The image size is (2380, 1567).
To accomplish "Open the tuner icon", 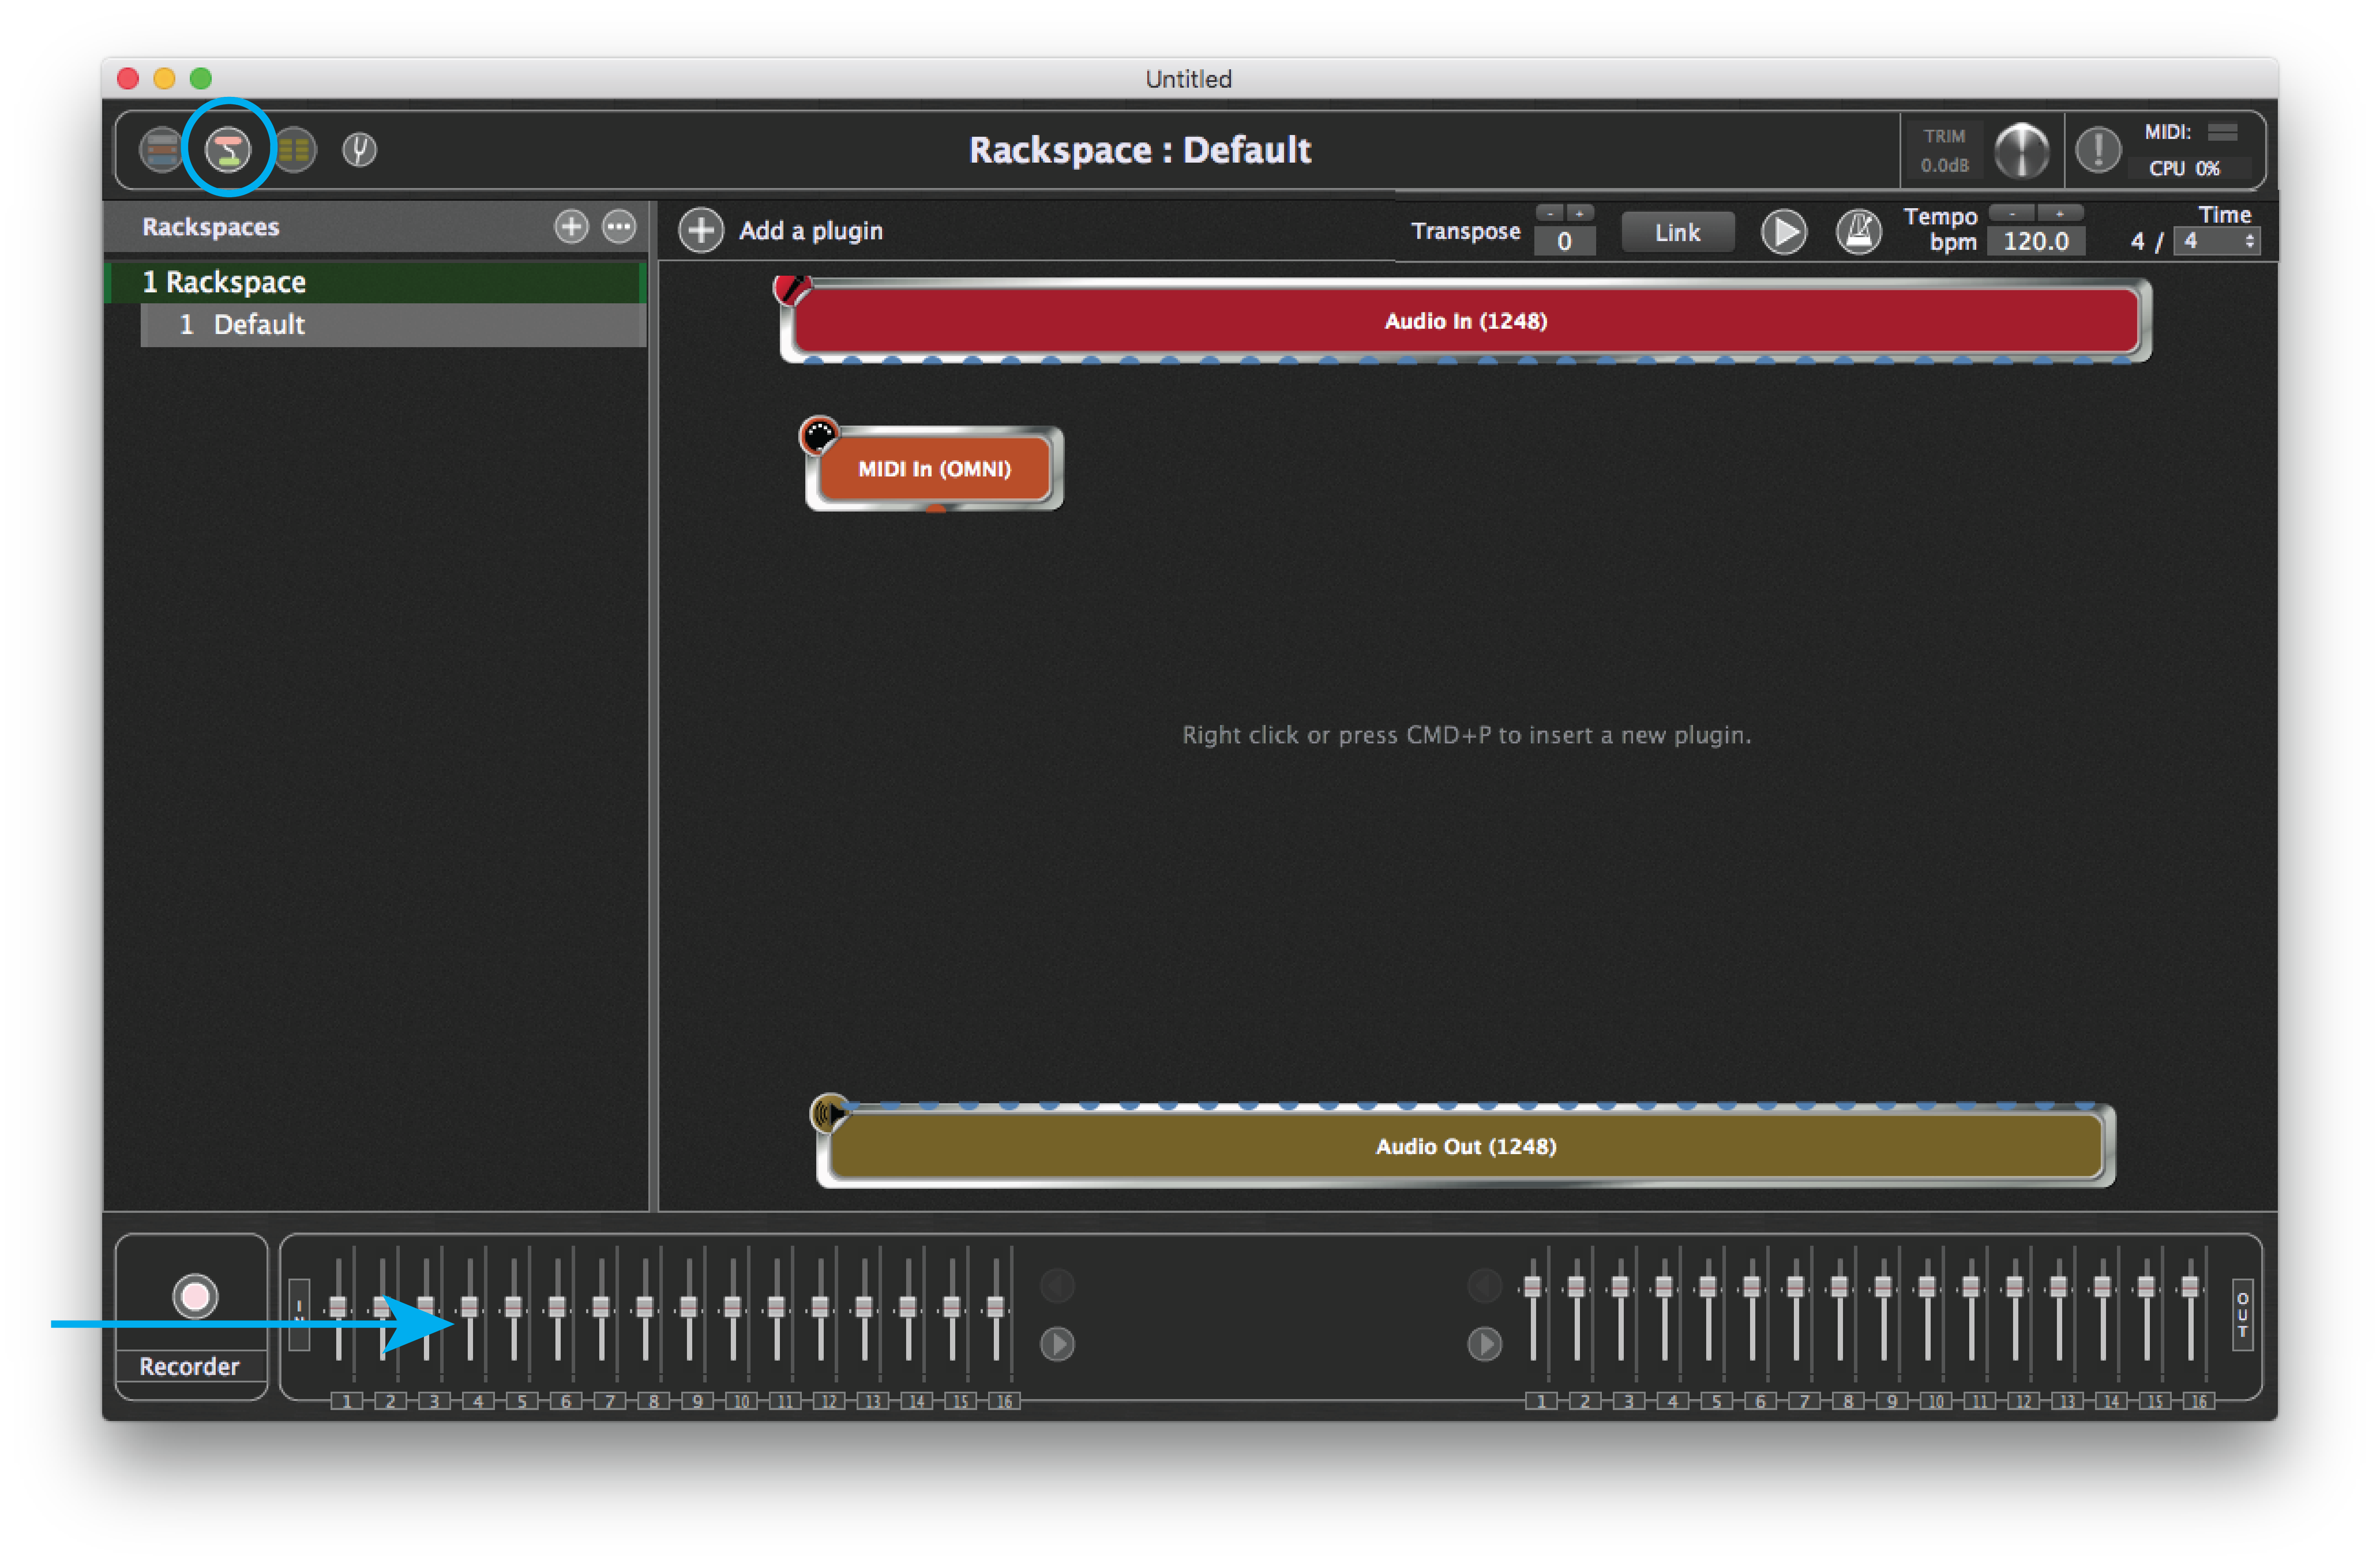I will click(359, 150).
